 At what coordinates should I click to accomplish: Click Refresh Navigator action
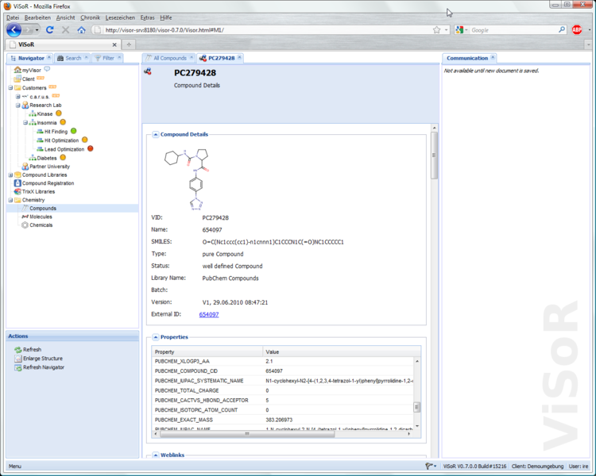[x=44, y=367]
